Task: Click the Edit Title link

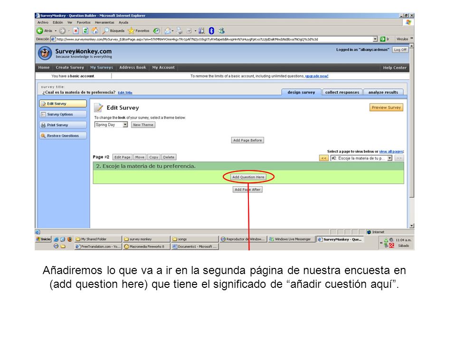Action: (125, 93)
